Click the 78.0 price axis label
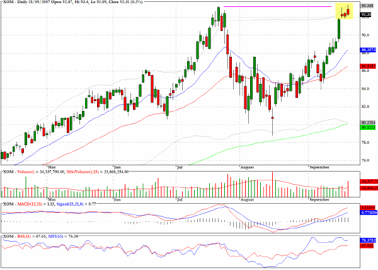Screen dimensions: 378x270 coord(365,143)
